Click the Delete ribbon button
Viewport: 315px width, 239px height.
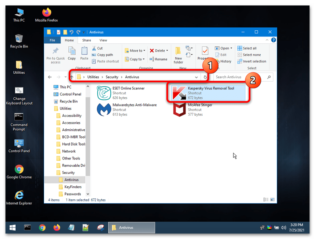(x=157, y=51)
